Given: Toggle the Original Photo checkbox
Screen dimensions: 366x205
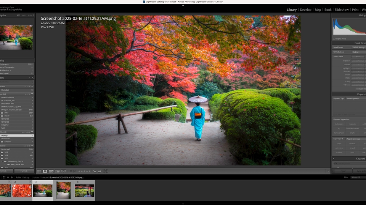Looking at the screenshot, I should (x=334, y=39).
